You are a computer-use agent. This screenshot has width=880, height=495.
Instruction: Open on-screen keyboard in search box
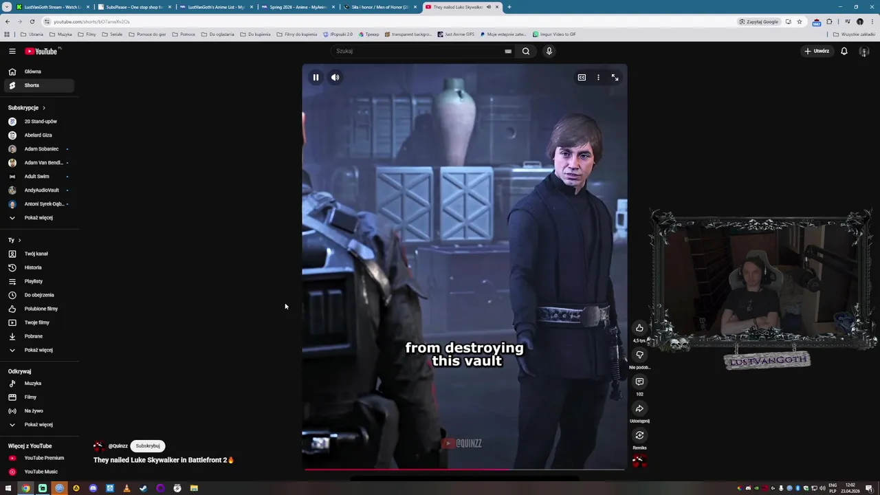pyautogui.click(x=508, y=51)
